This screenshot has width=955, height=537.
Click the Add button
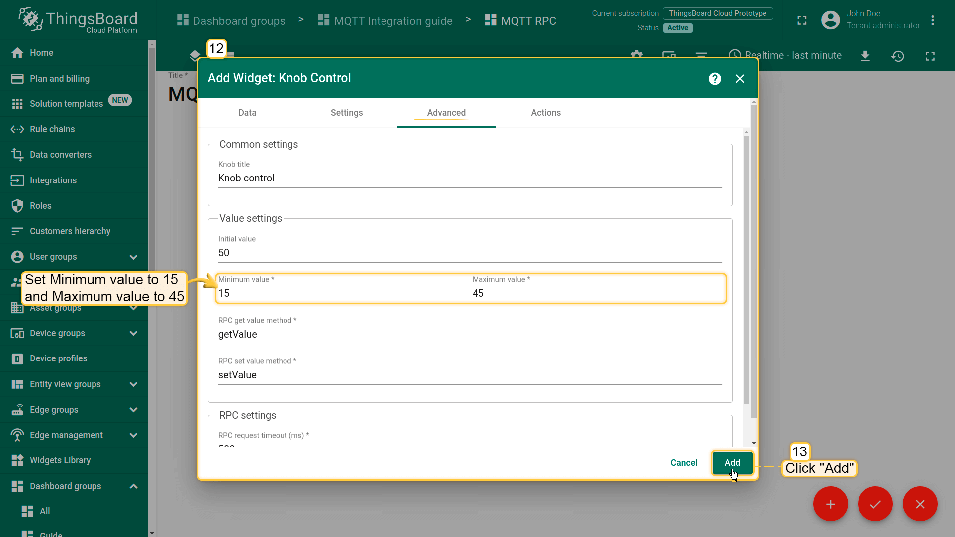[732, 463]
